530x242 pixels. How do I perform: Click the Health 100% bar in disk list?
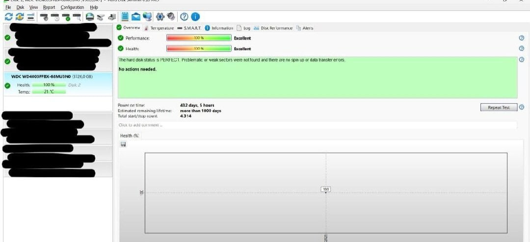point(49,85)
